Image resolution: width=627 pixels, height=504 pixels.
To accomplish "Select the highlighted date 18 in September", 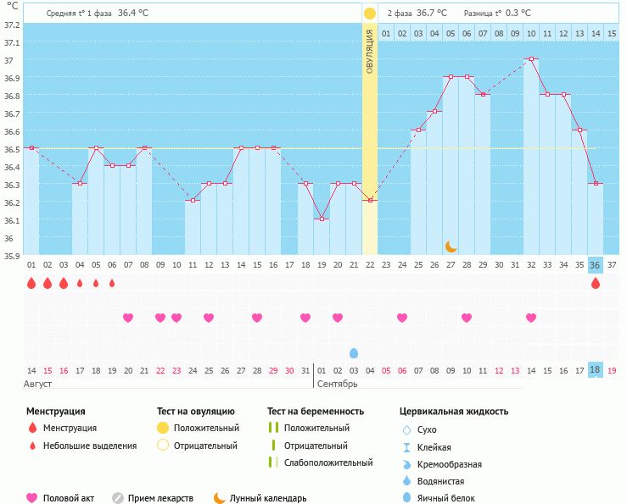I will pyautogui.click(x=596, y=370).
